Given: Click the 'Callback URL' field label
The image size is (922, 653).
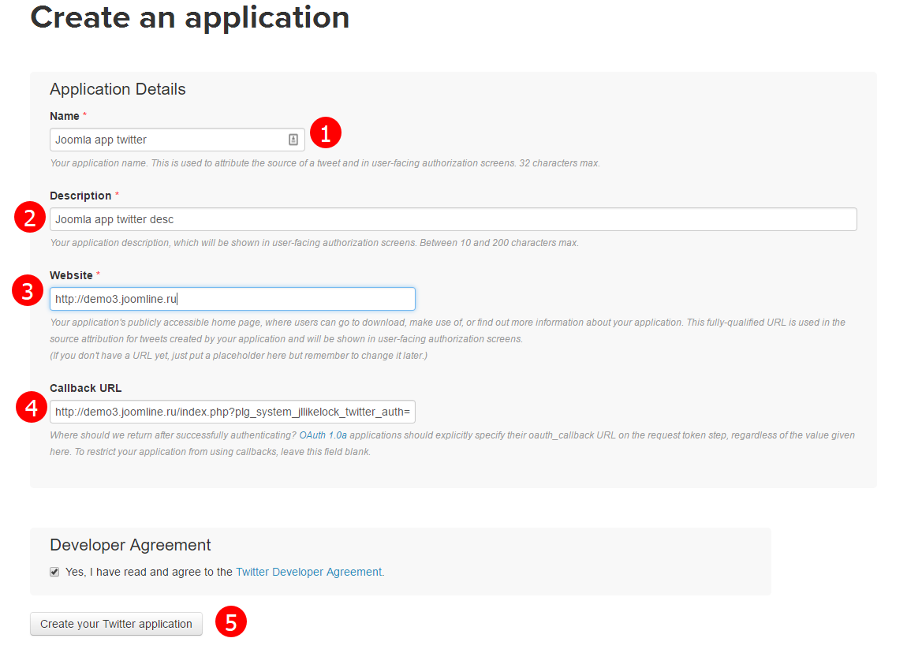Looking at the screenshot, I should pyautogui.click(x=86, y=388).
